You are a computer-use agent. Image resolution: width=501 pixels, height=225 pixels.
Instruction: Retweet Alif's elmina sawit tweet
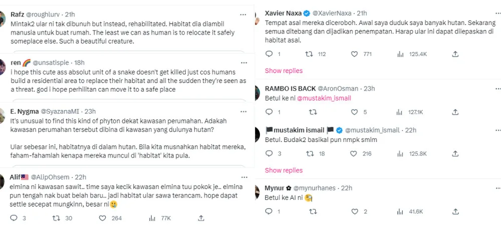(x=58, y=218)
